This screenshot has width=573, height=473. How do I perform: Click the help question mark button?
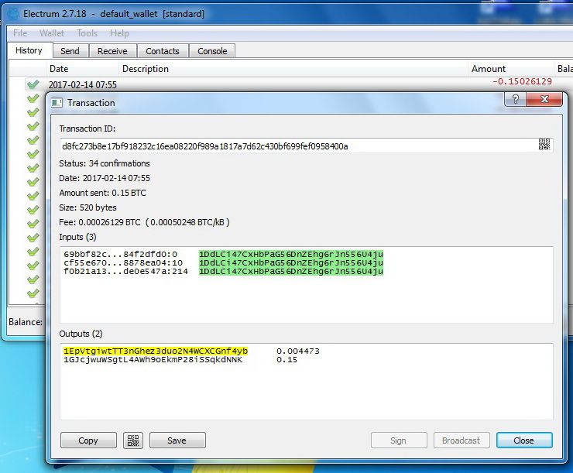click(515, 99)
